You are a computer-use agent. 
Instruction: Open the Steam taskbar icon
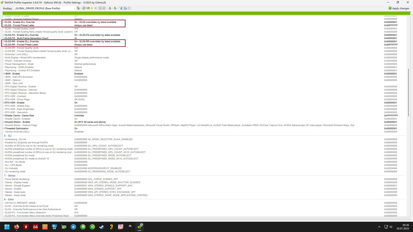(x=102, y=227)
